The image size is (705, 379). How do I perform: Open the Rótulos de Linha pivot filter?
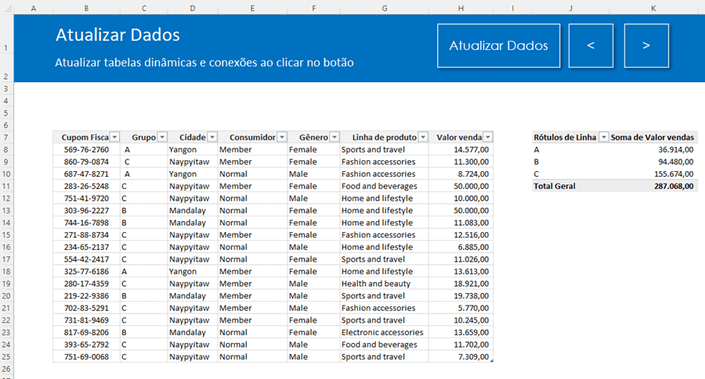coord(603,137)
